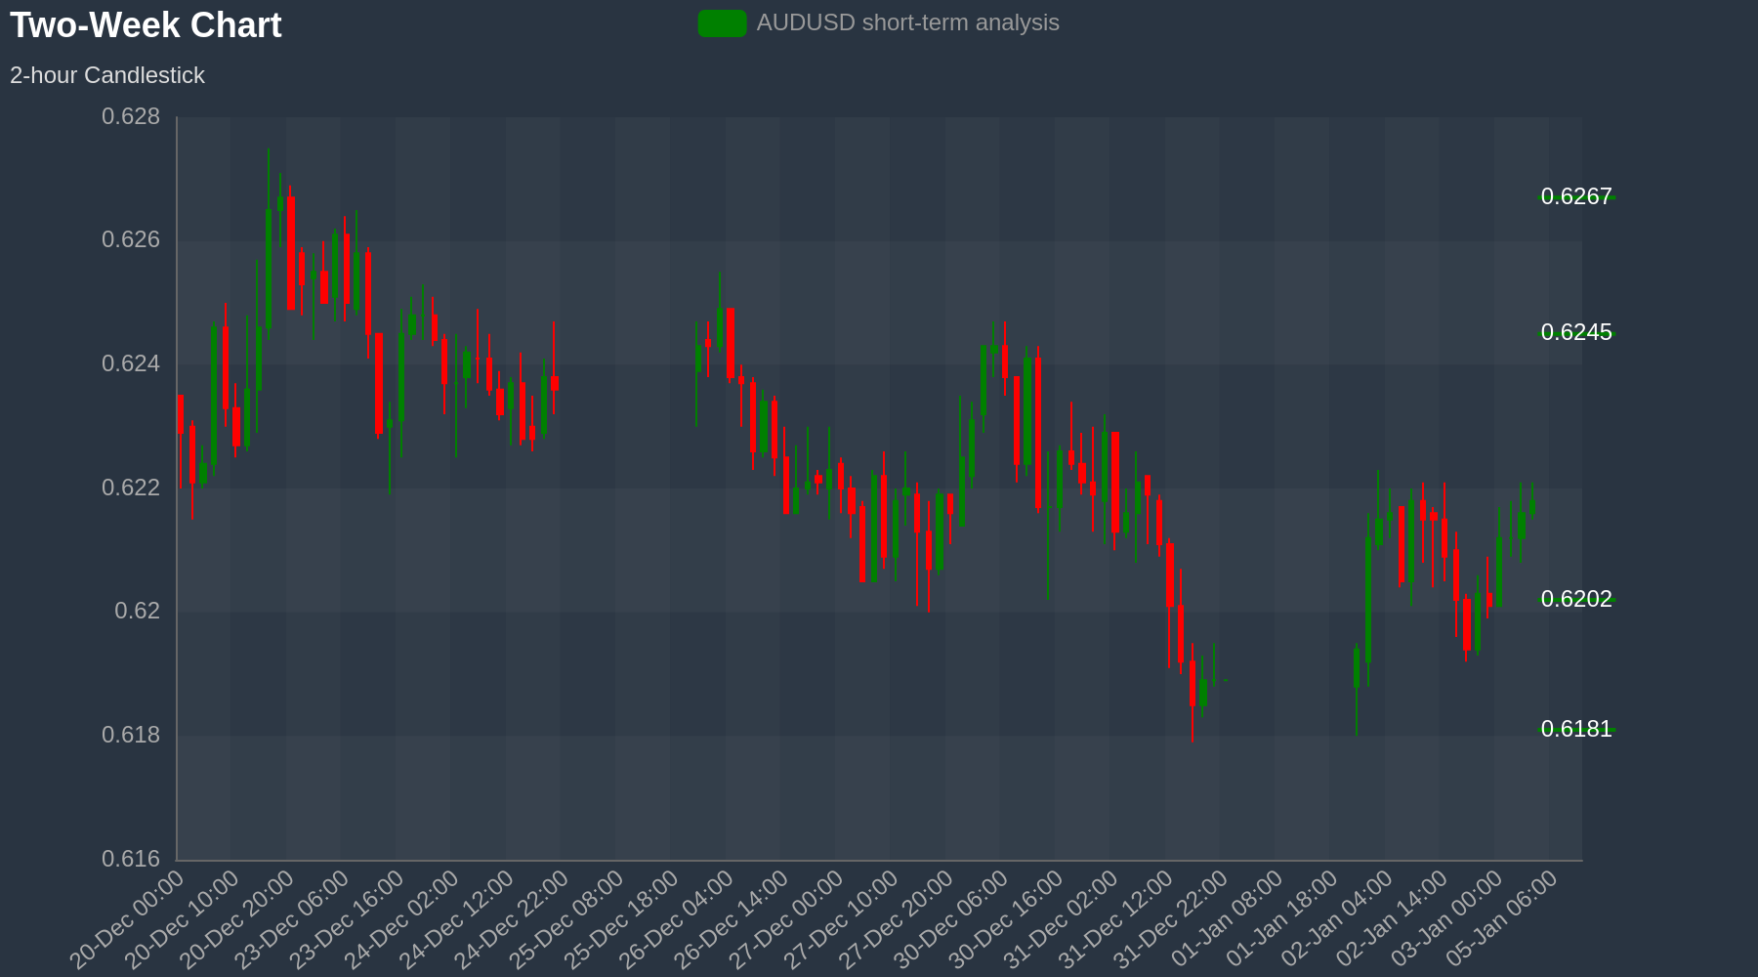Click the 0.618 y-axis label
Viewport: 1758px width, 977px height.
point(131,735)
